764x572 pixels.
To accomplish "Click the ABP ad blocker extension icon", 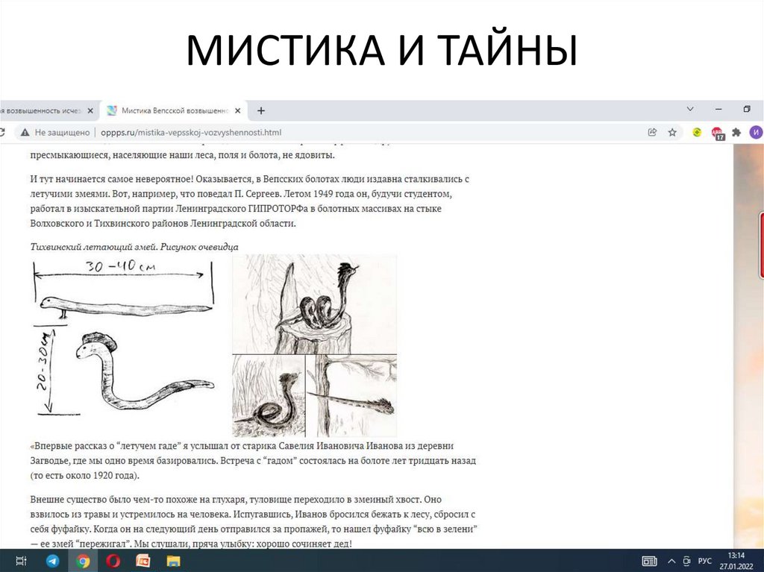I will click(x=717, y=133).
